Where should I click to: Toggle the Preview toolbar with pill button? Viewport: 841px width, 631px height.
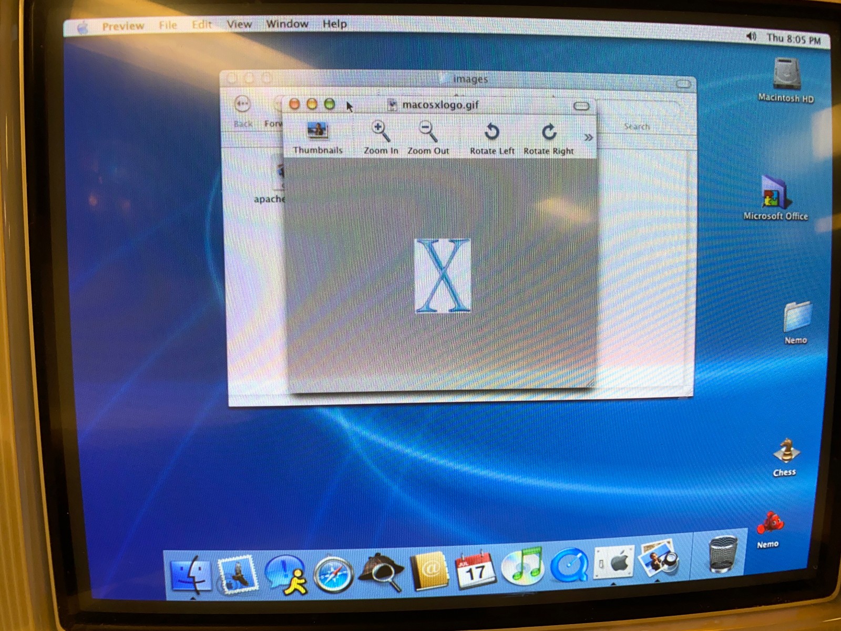pos(581,106)
